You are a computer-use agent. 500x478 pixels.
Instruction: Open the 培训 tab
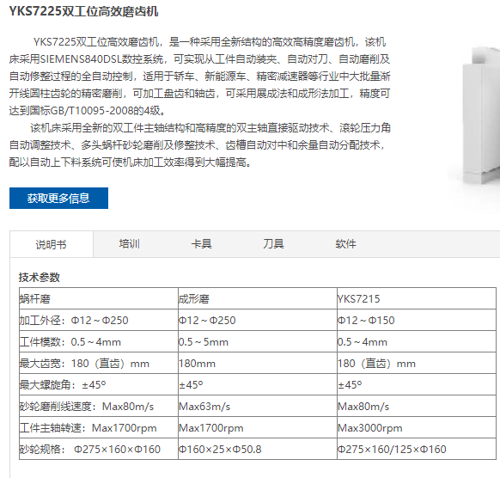tap(129, 244)
